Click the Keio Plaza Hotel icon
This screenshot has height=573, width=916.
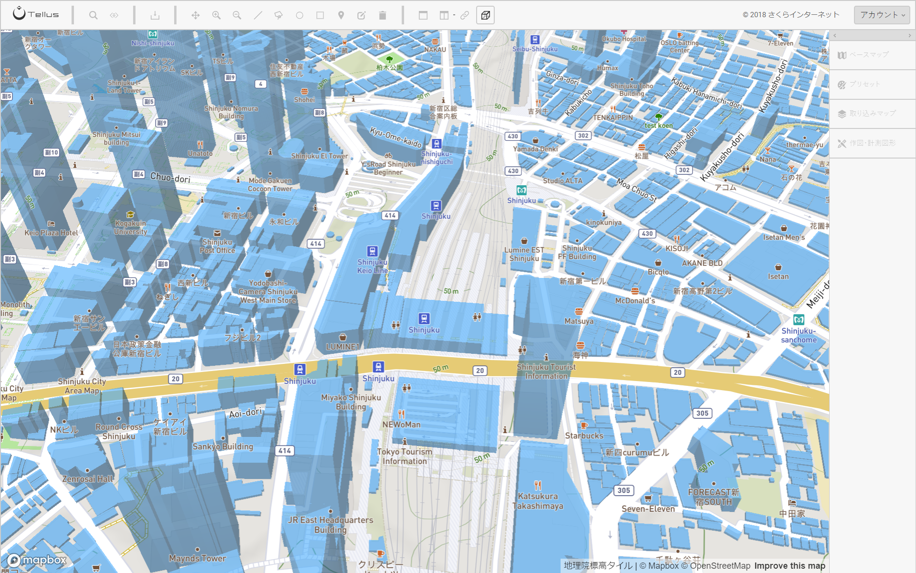51,223
